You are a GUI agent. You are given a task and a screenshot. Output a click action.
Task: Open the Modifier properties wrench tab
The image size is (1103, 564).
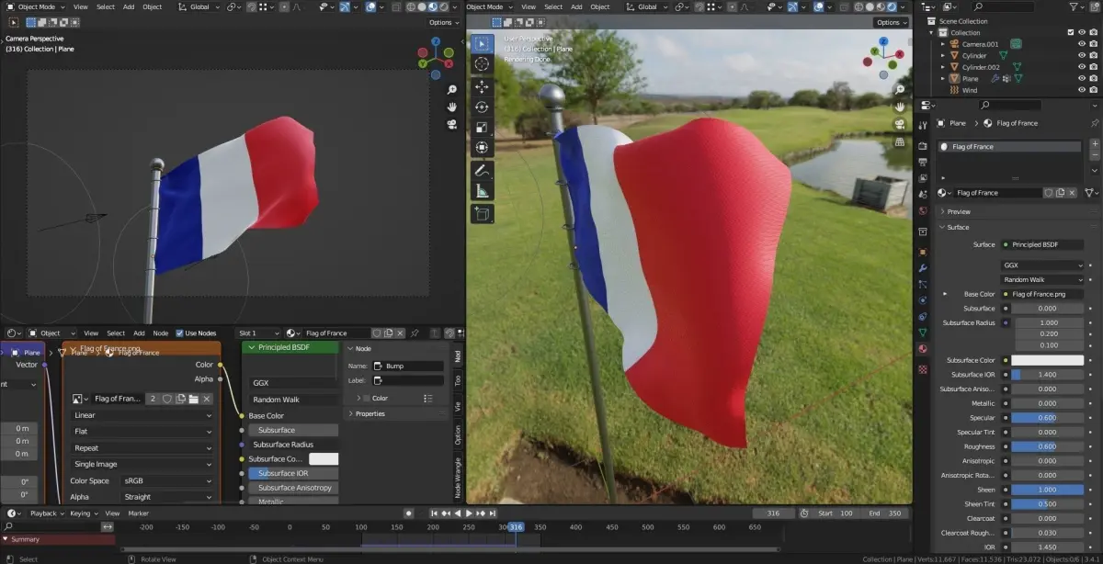pyautogui.click(x=923, y=267)
